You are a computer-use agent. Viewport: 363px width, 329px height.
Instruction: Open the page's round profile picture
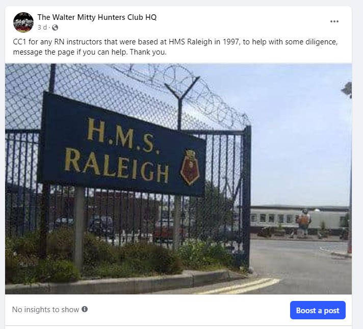(x=23, y=22)
